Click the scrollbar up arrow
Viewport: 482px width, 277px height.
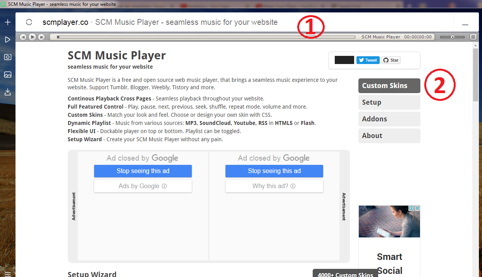[x=475, y=45]
